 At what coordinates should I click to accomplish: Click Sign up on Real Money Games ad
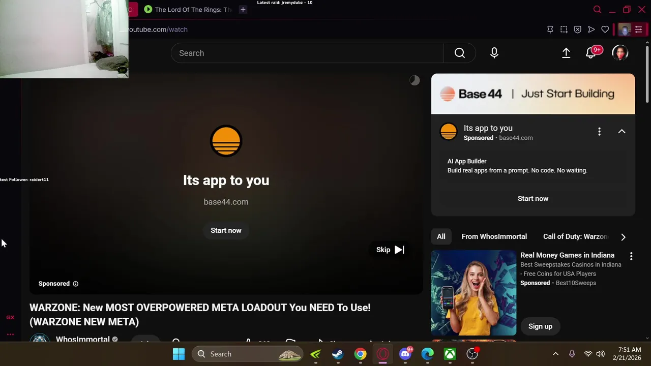tap(540, 326)
